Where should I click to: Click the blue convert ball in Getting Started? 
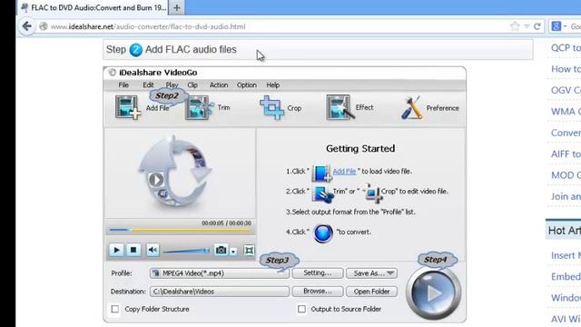pos(323,233)
